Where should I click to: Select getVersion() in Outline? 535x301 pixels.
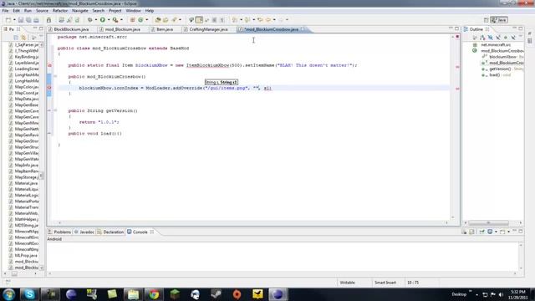500,69
